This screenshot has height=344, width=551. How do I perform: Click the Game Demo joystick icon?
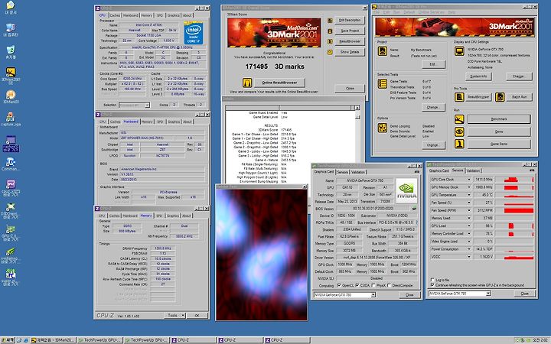pyautogui.click(x=459, y=144)
